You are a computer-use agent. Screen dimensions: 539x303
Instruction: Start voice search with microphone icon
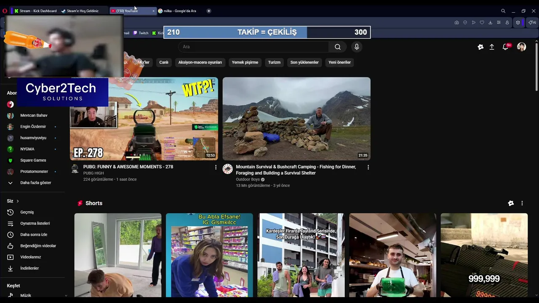pyautogui.click(x=357, y=47)
